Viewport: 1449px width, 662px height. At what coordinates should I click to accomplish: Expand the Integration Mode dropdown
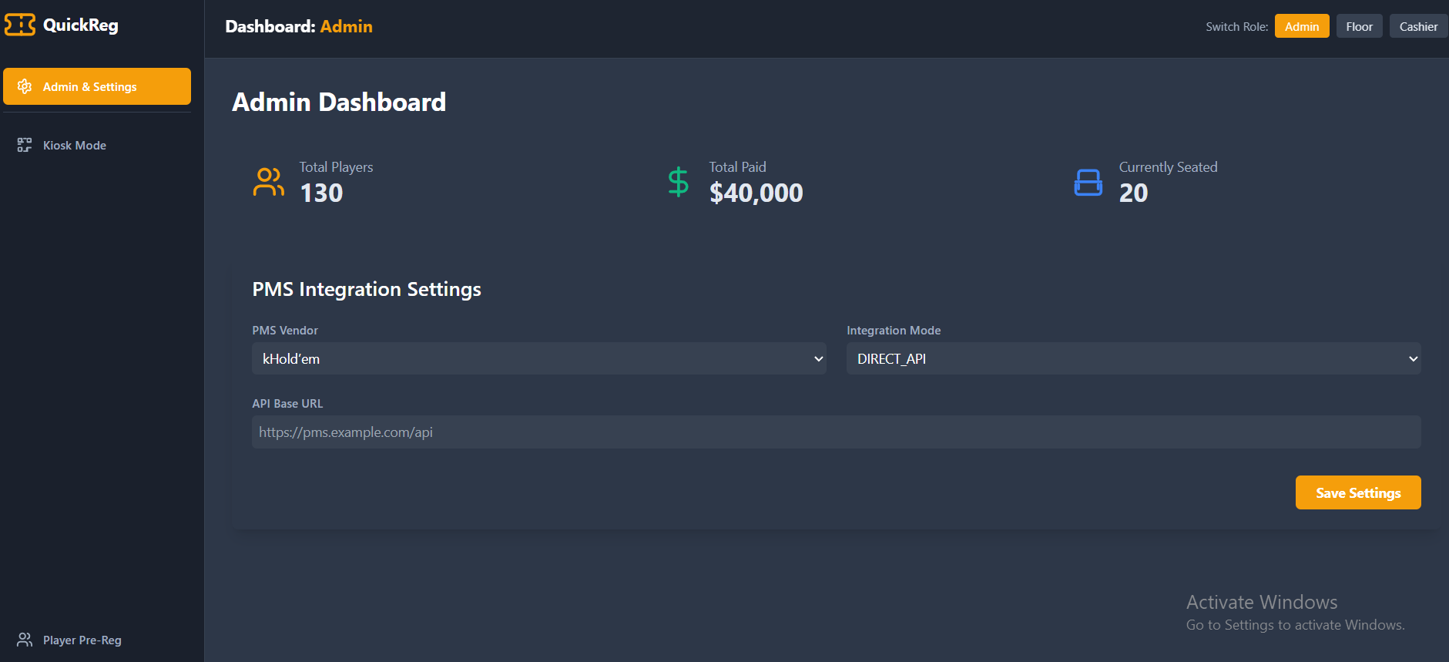pyautogui.click(x=1132, y=358)
